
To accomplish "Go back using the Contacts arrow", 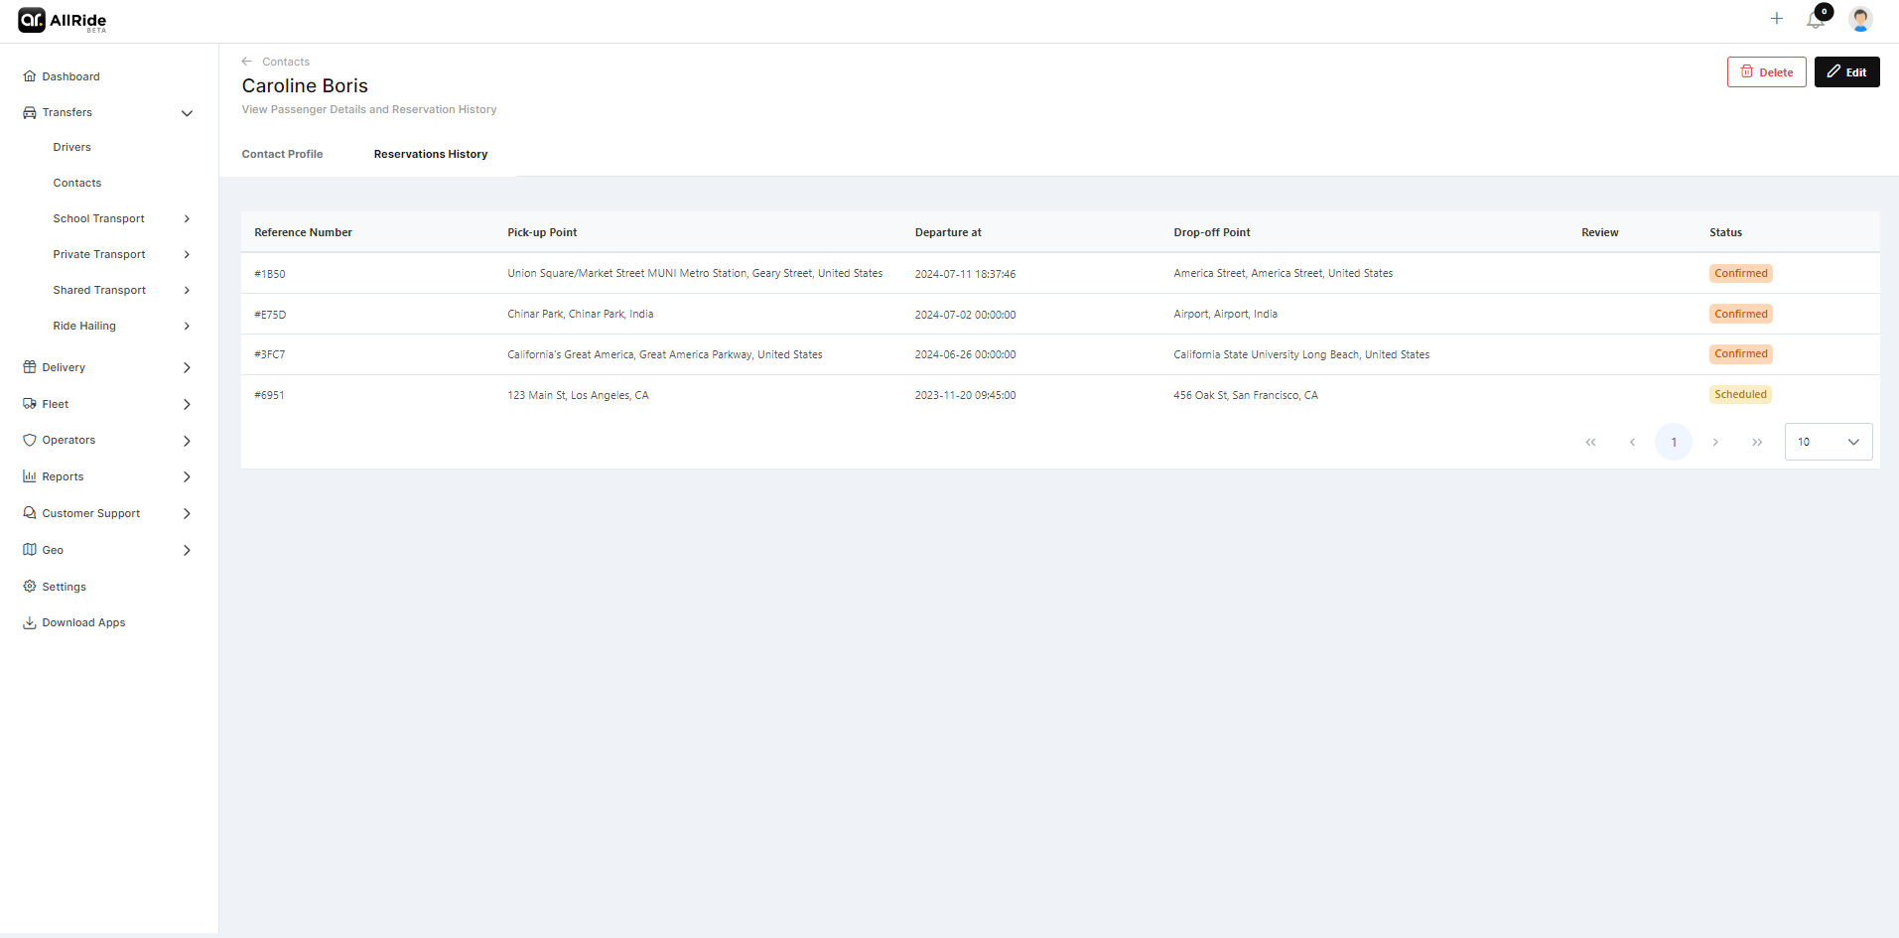I will tap(247, 62).
